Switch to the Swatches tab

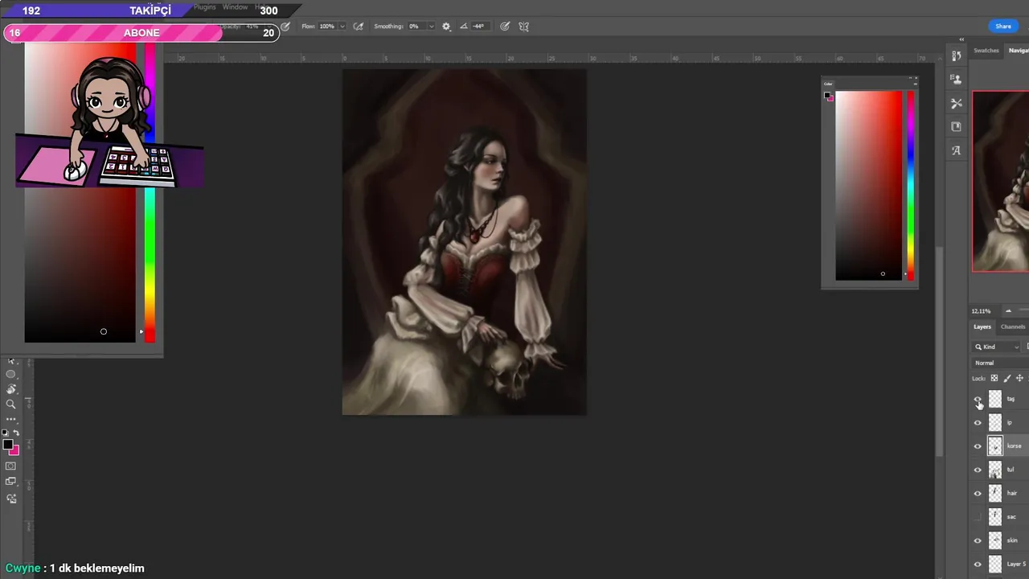pos(986,51)
